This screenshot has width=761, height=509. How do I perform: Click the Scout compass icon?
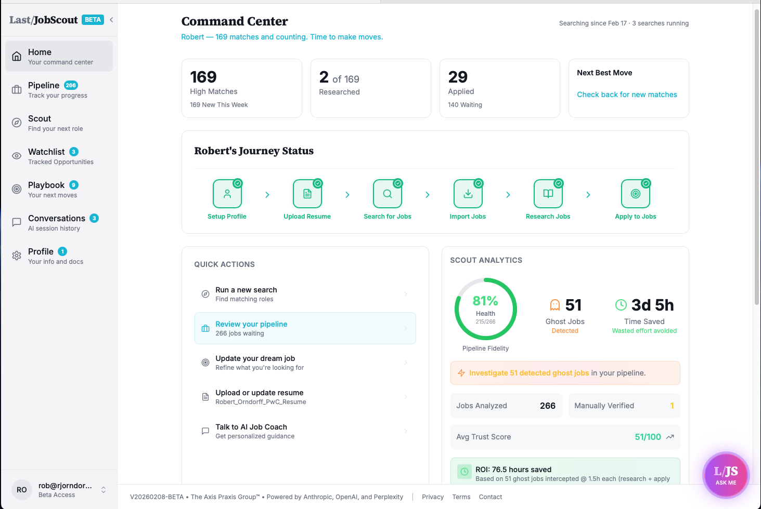coord(16,123)
